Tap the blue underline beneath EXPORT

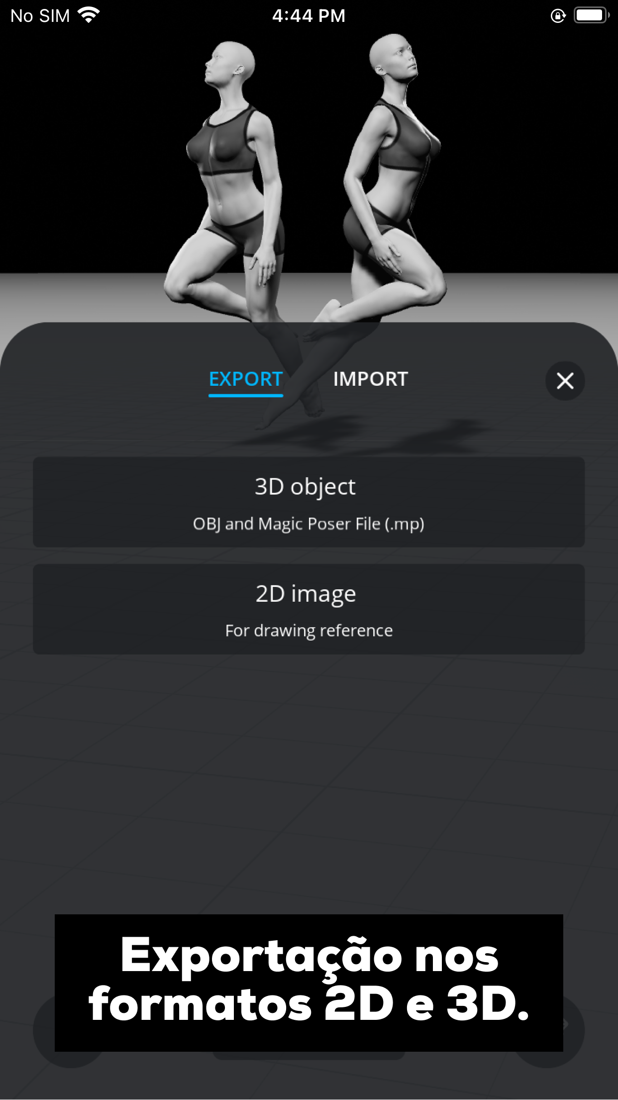[x=246, y=395]
